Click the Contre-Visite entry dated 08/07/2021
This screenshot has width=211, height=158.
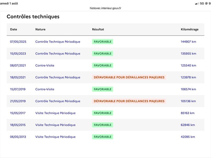point(45,65)
